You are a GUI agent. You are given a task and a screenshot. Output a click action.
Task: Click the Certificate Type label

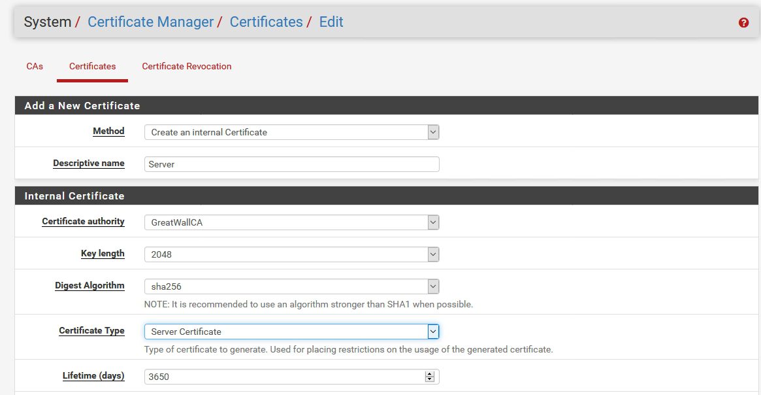pos(91,331)
